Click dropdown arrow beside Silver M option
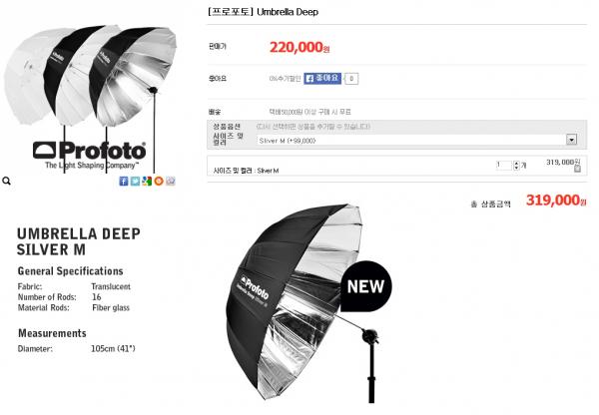Viewport: 599px width, 415px height. [x=571, y=140]
